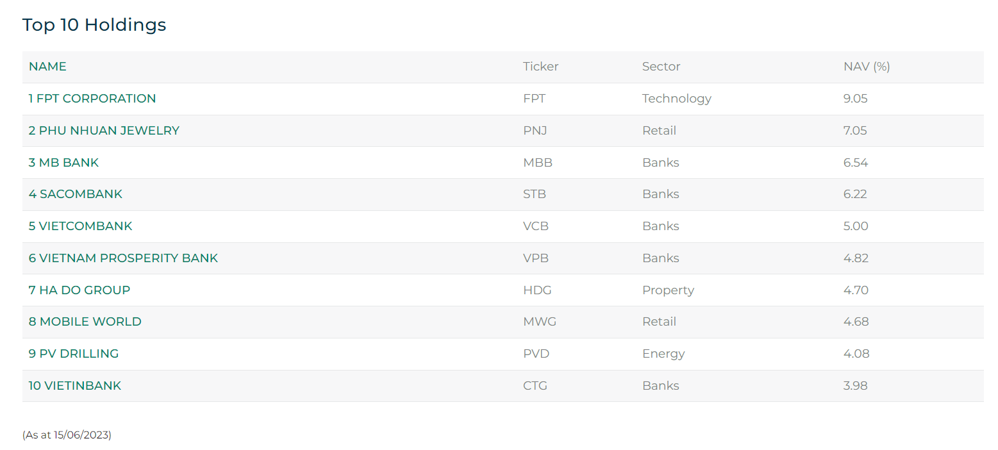Click the NAV (%) column header

[x=867, y=67]
